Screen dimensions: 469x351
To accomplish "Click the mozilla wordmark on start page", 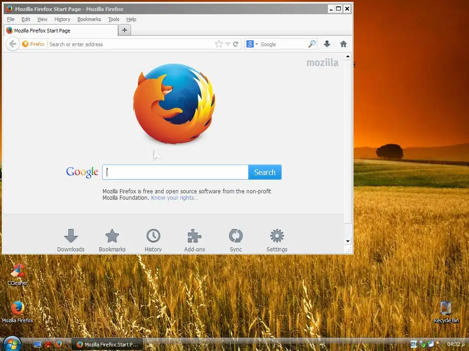I will 322,63.
